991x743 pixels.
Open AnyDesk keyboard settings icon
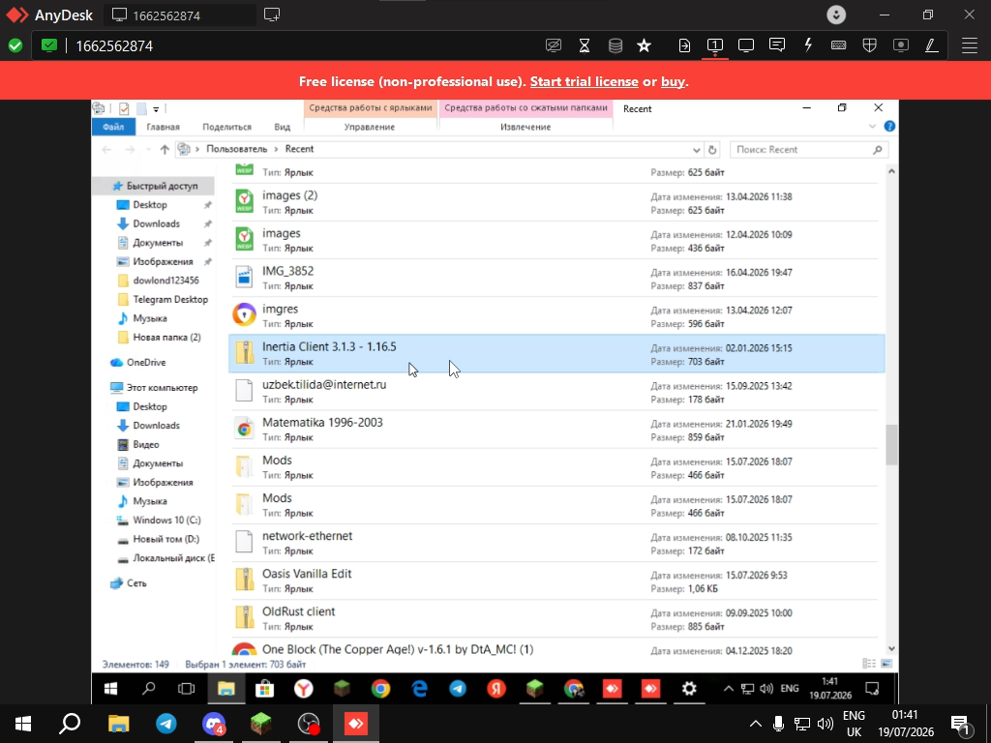click(x=839, y=45)
